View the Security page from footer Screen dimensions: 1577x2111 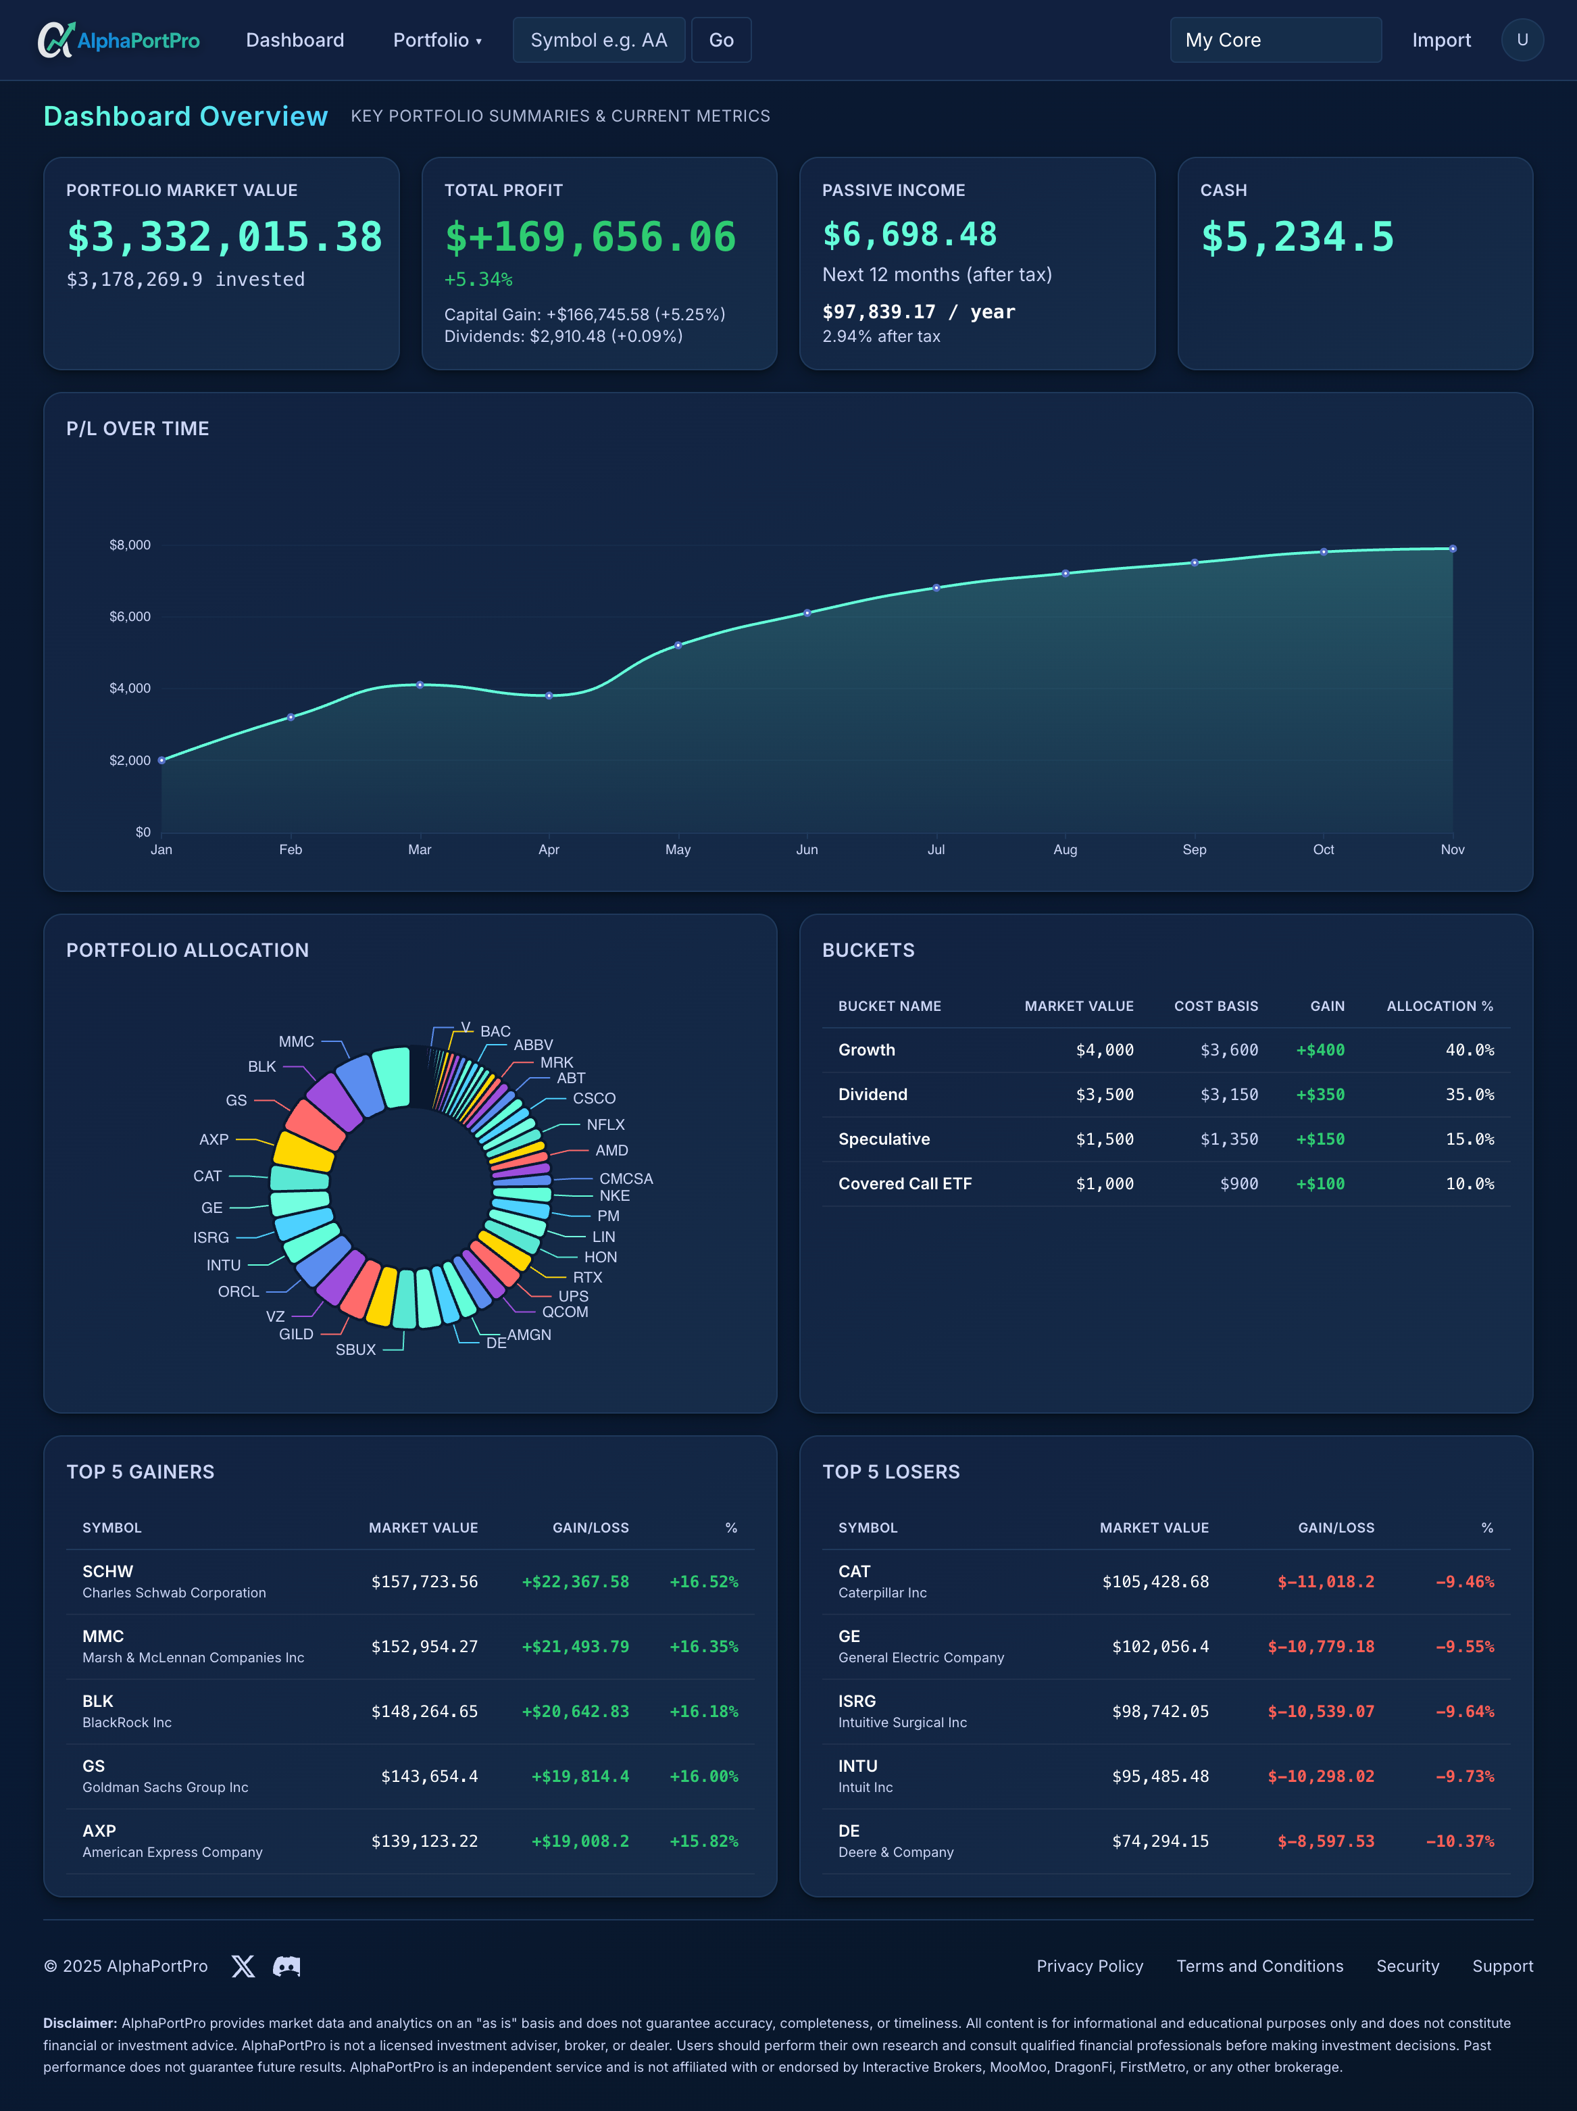pyautogui.click(x=1408, y=1966)
